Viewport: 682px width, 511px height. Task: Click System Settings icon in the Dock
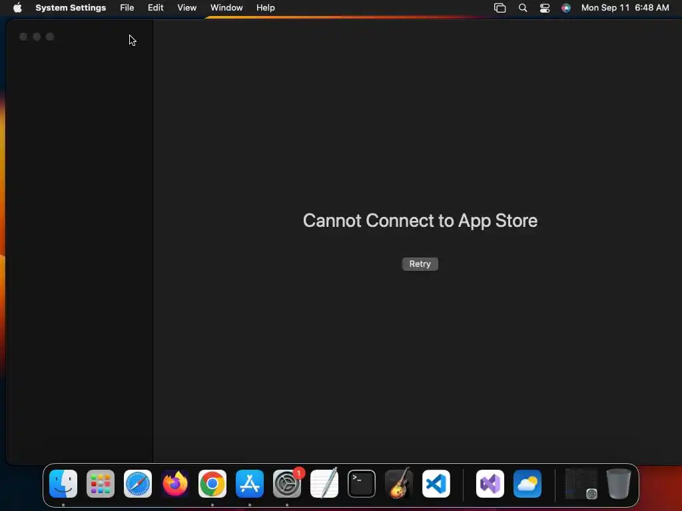click(287, 484)
